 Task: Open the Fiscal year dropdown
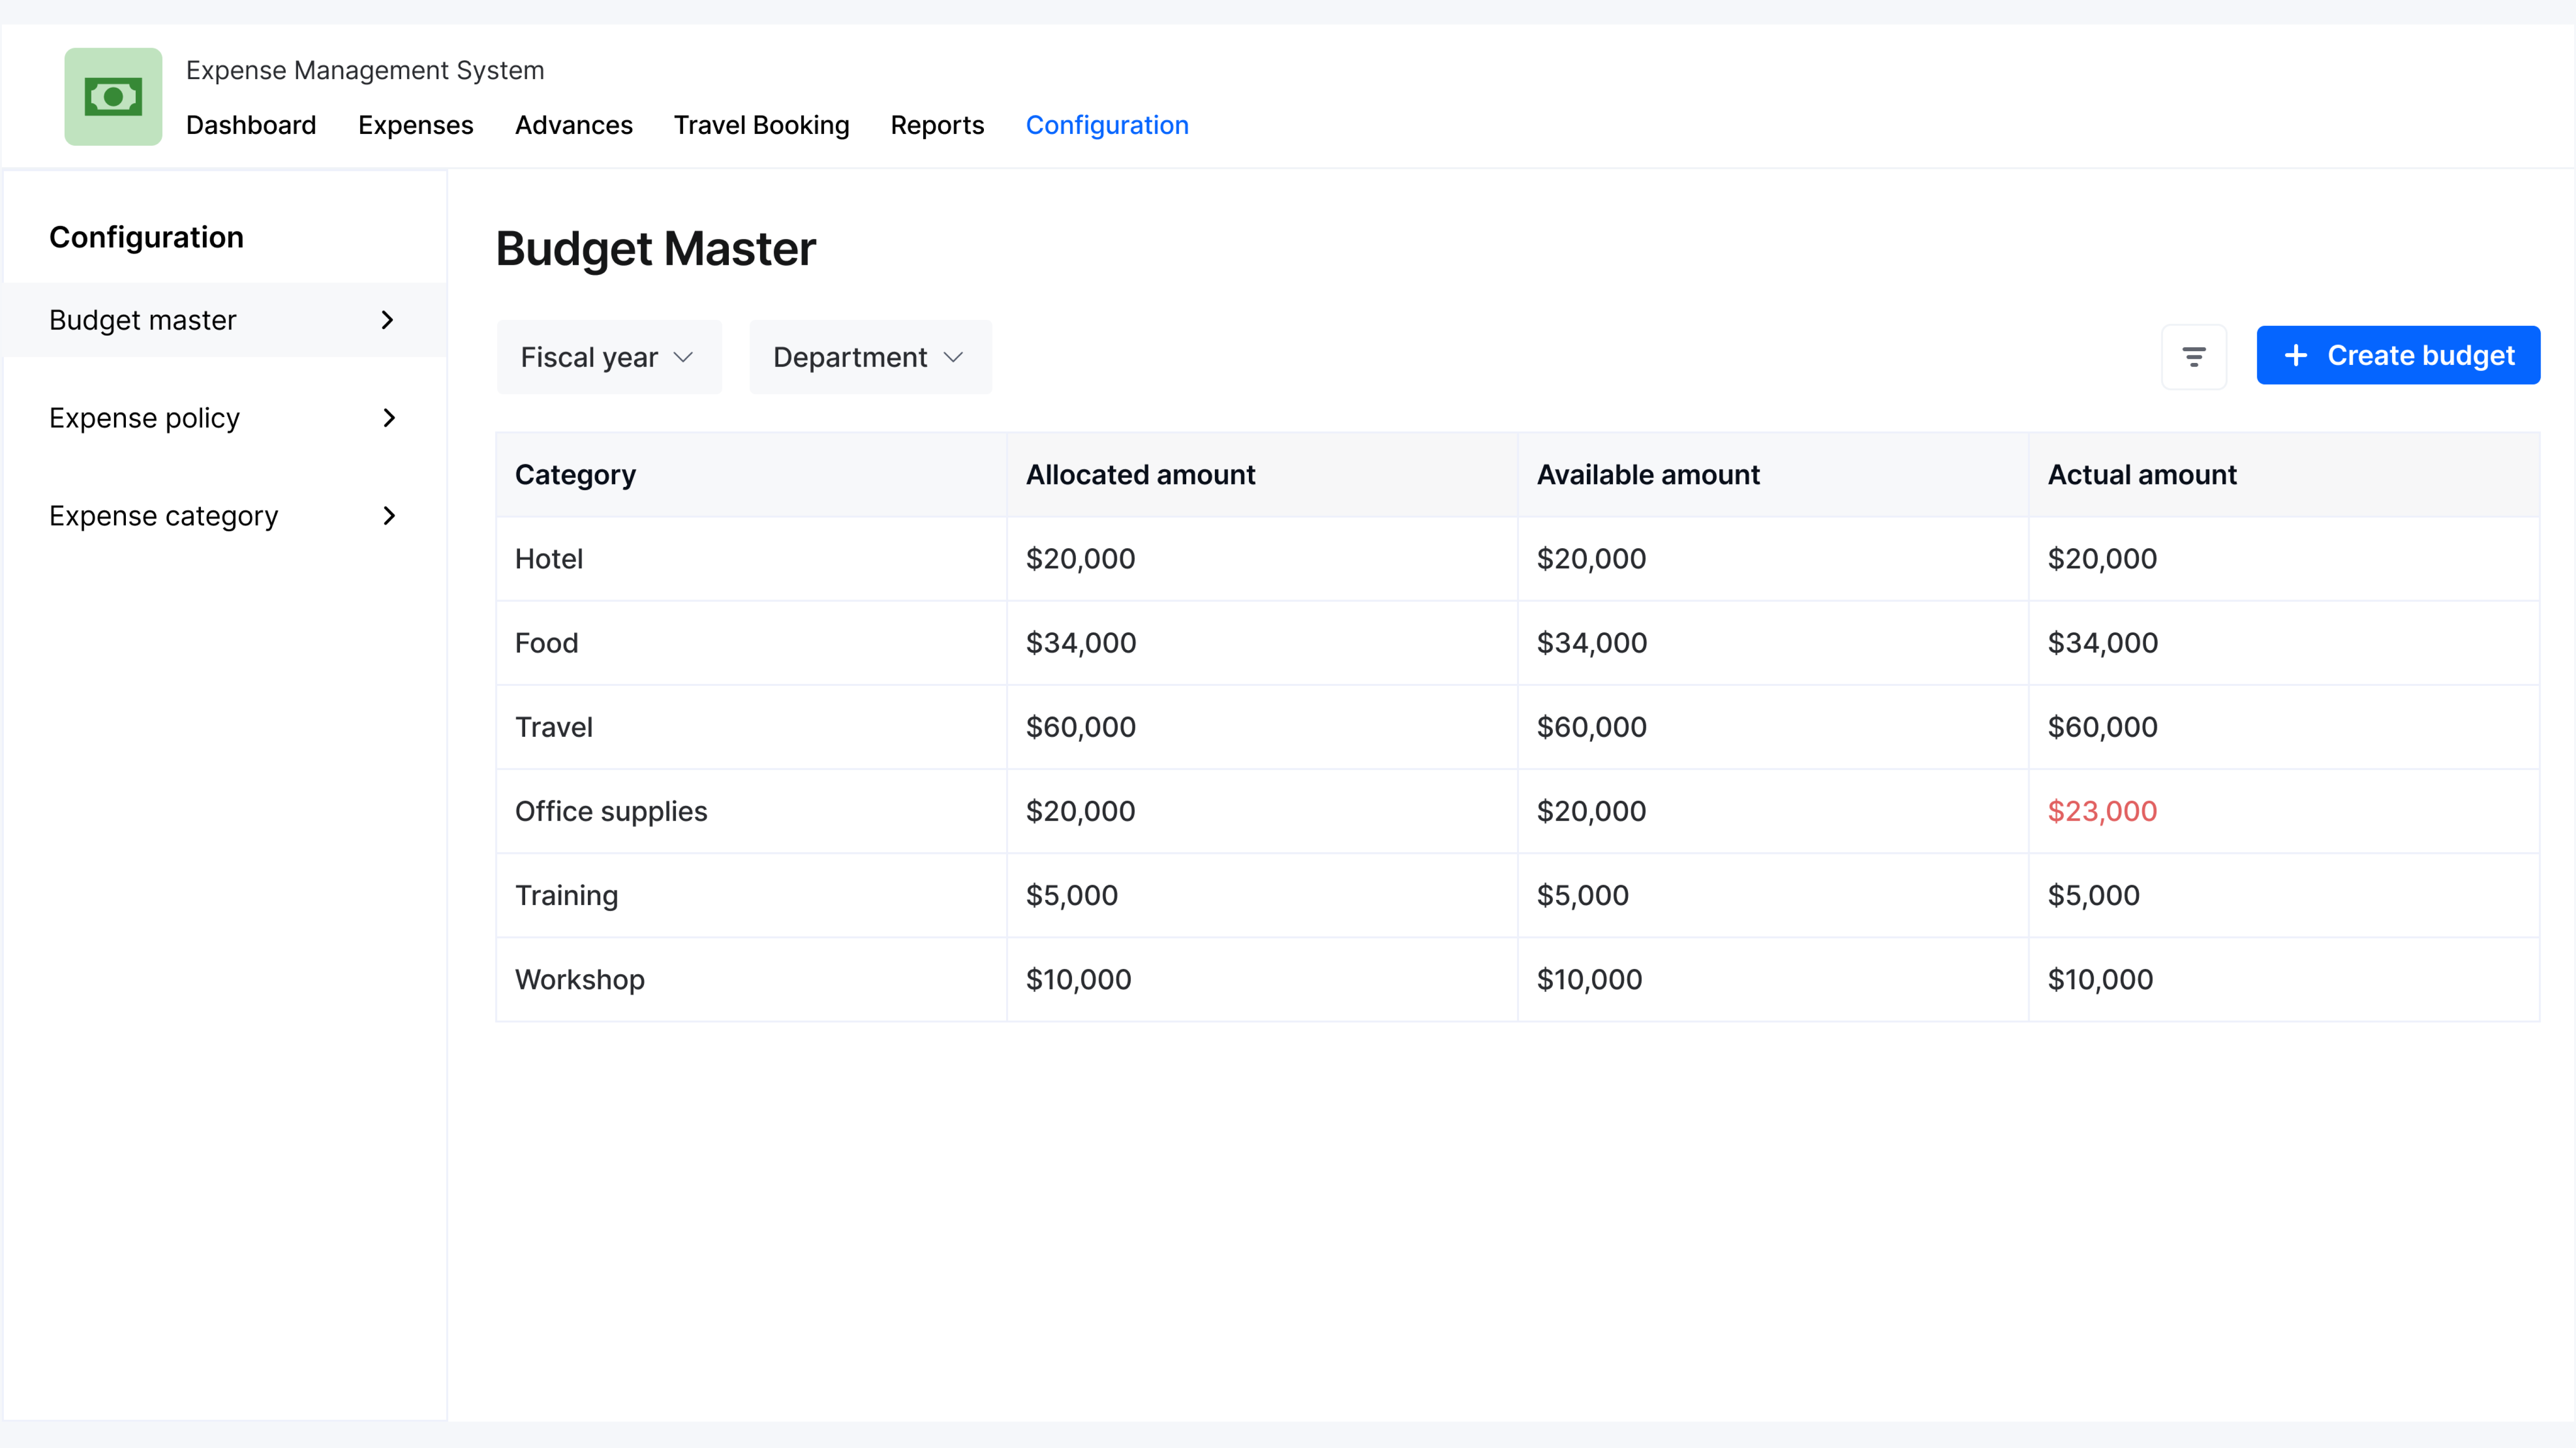[609, 357]
